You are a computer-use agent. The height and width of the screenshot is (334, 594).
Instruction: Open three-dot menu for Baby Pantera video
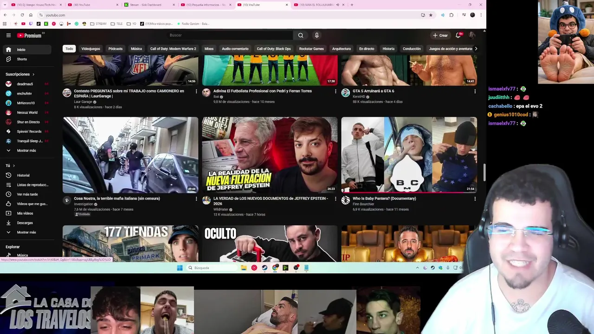[474, 199]
